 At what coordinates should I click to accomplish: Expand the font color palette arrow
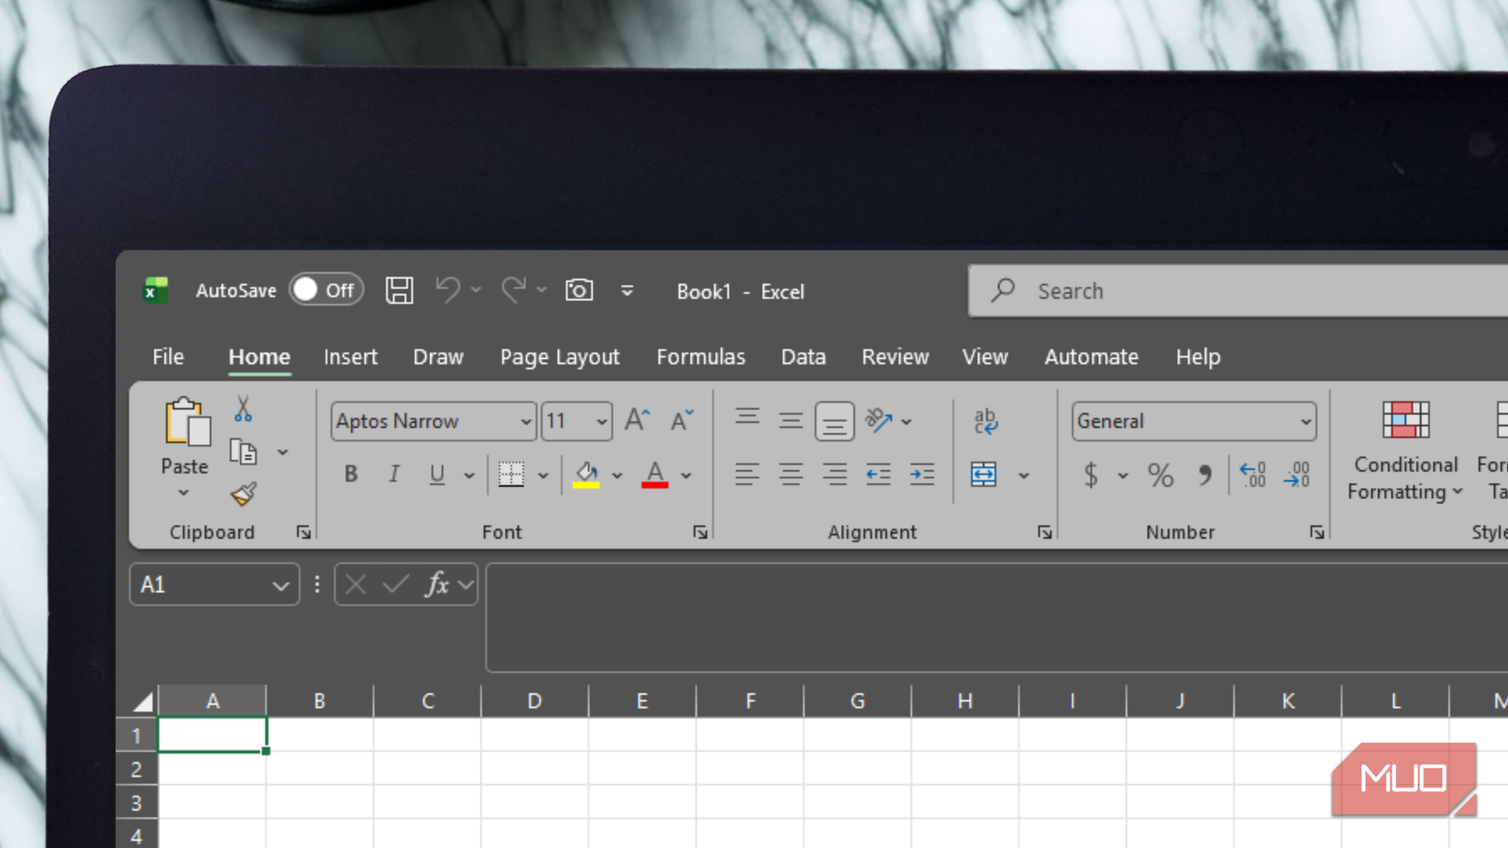(x=686, y=476)
